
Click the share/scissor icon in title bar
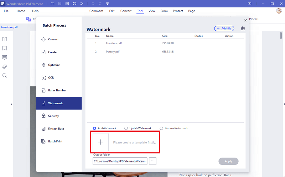pos(82,4)
